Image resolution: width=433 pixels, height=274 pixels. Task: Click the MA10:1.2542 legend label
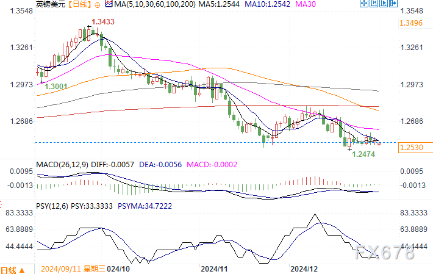[x=268, y=4]
